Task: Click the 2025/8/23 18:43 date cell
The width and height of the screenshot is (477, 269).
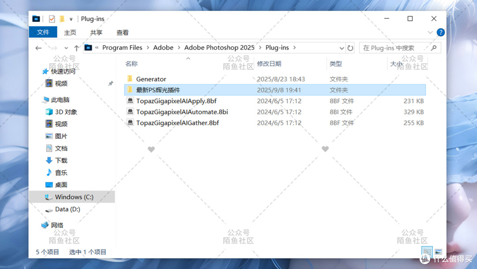Action: coord(281,79)
